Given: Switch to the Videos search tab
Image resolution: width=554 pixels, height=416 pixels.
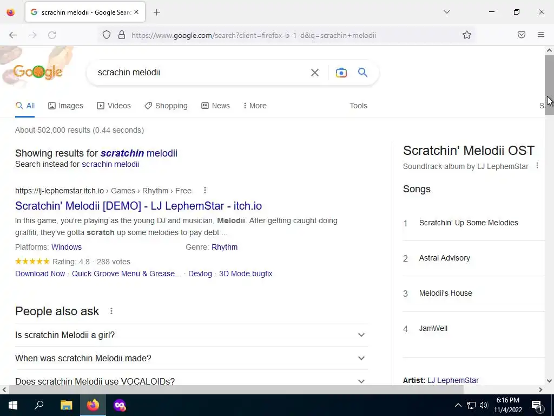Looking at the screenshot, I should [x=114, y=106].
